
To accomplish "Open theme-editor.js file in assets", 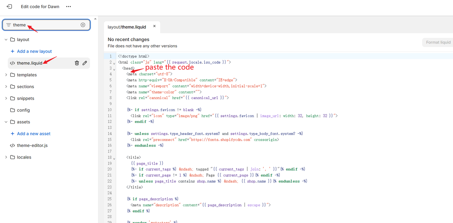I will pos(32,145).
